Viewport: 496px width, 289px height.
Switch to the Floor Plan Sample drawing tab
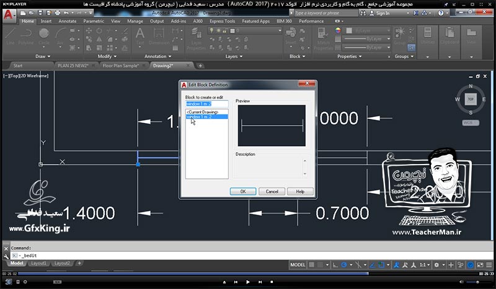(x=120, y=66)
